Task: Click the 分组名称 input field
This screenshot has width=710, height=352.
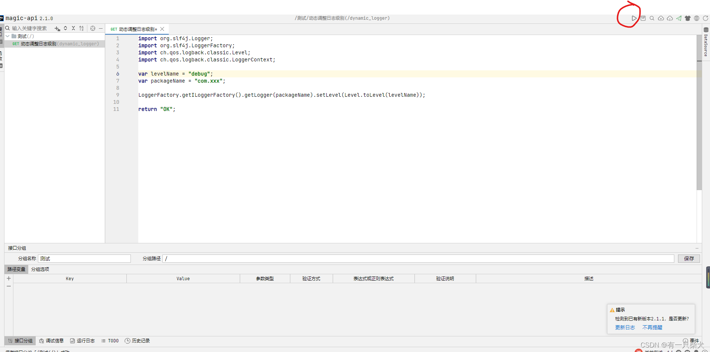Action: 84,259
